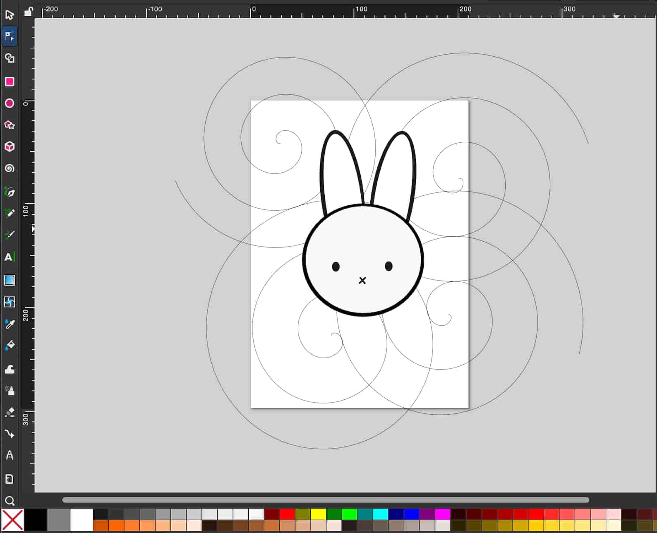Select the bunny's x-shaped nose
This screenshot has height=533, width=657.
click(x=362, y=281)
